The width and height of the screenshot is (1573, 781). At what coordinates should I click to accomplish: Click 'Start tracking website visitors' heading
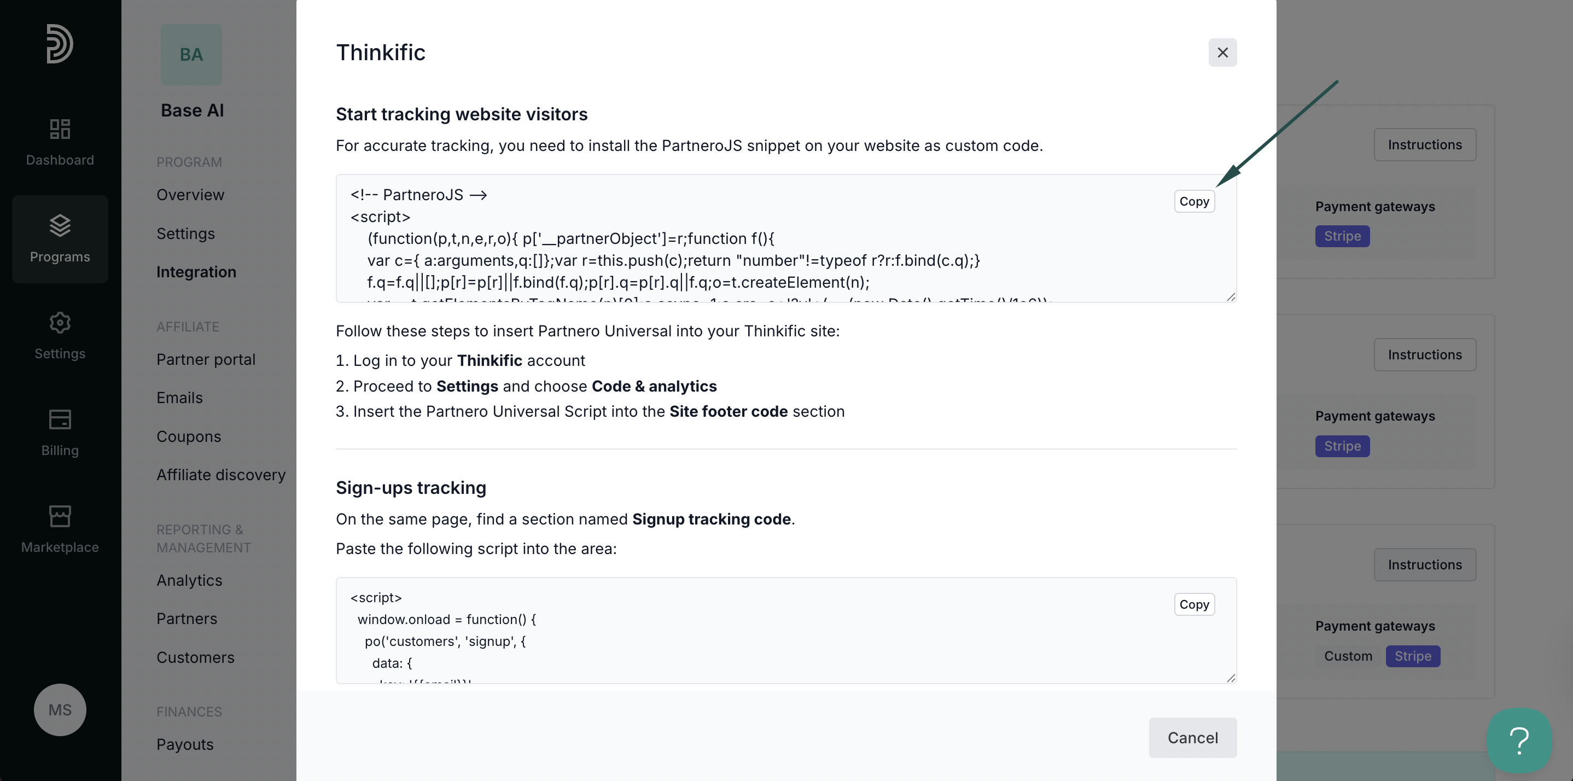[x=462, y=114]
